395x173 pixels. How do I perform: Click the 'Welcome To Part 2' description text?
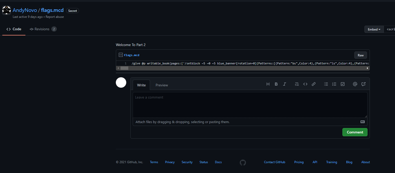(131, 45)
